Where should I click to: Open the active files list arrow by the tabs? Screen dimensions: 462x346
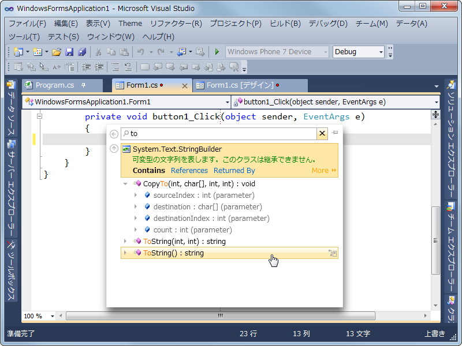(x=437, y=86)
